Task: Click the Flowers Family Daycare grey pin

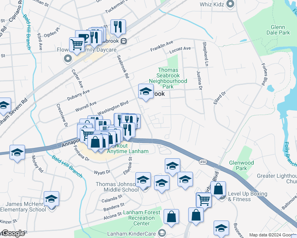Action: 68,59
